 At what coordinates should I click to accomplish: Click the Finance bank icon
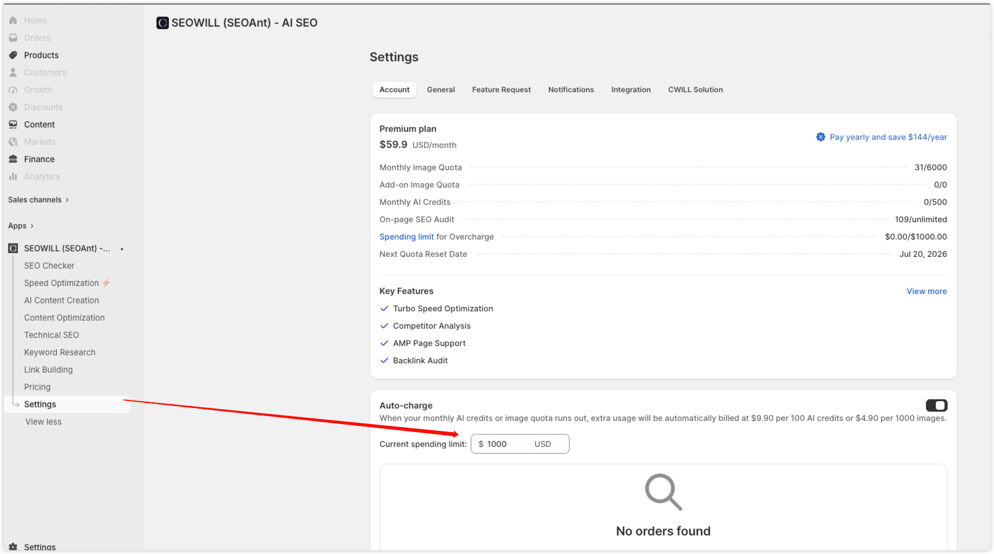tap(13, 159)
